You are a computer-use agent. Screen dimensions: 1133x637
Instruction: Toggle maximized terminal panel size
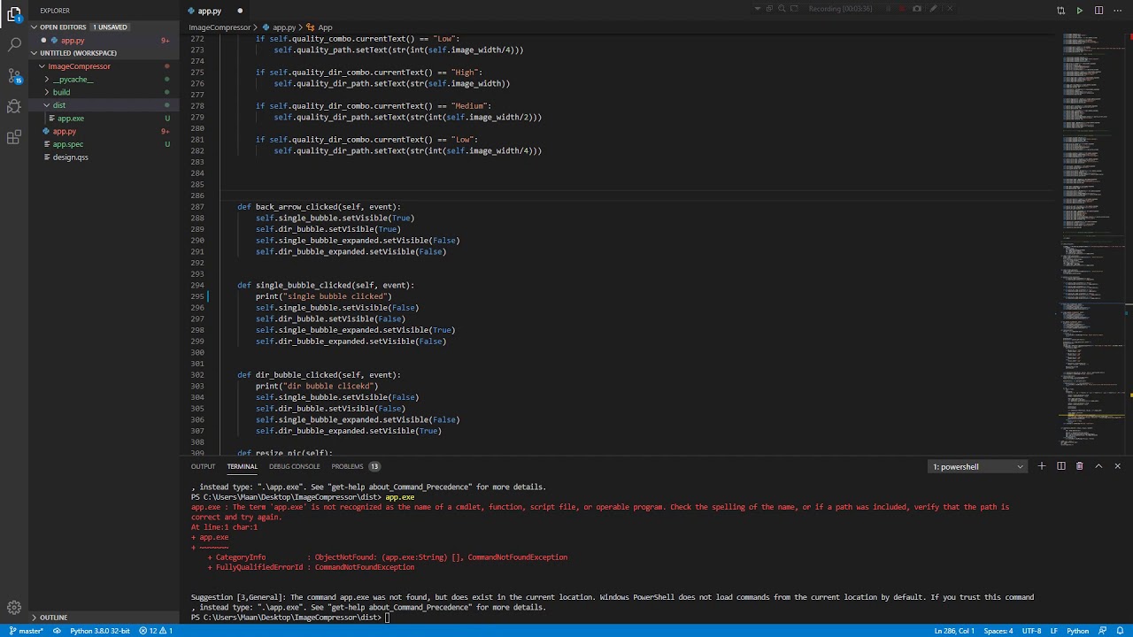click(x=1098, y=466)
